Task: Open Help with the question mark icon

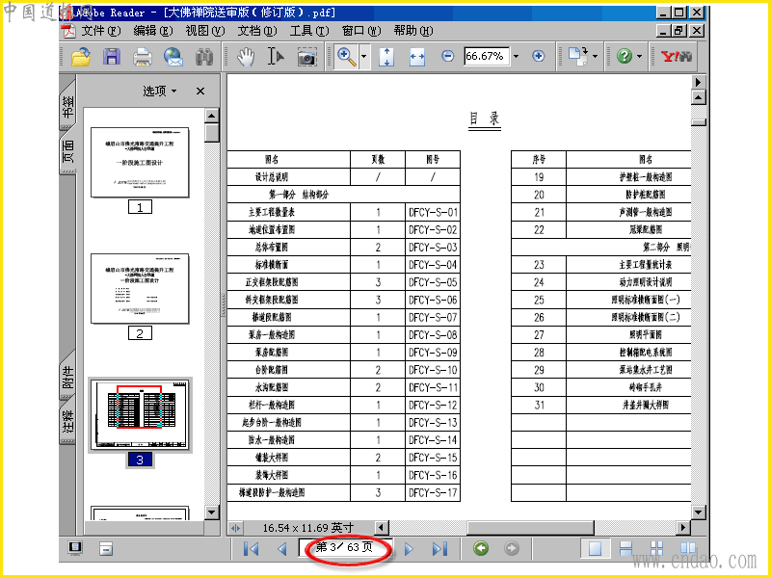Action: coord(624,56)
